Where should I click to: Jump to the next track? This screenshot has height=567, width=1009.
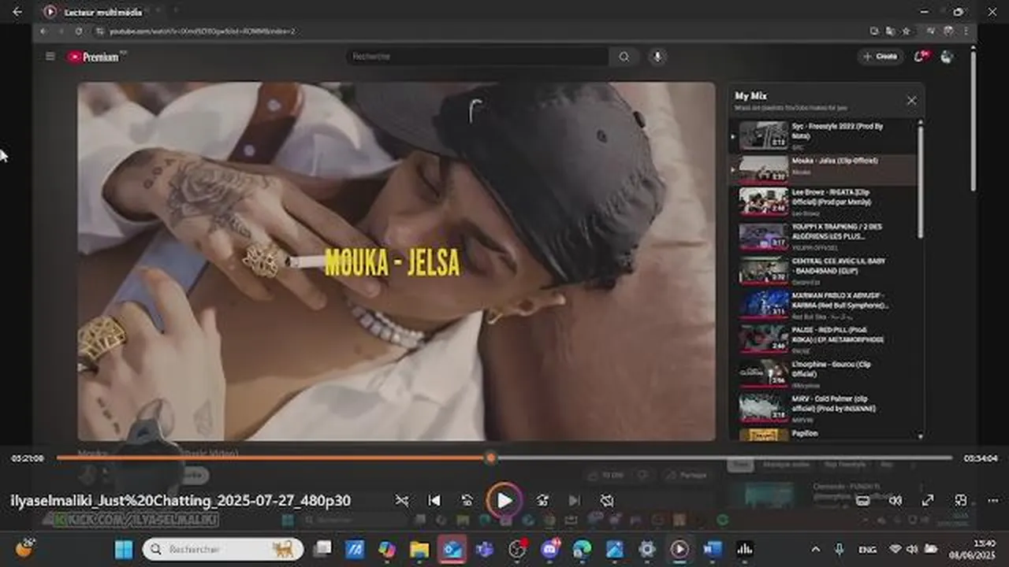click(x=575, y=500)
